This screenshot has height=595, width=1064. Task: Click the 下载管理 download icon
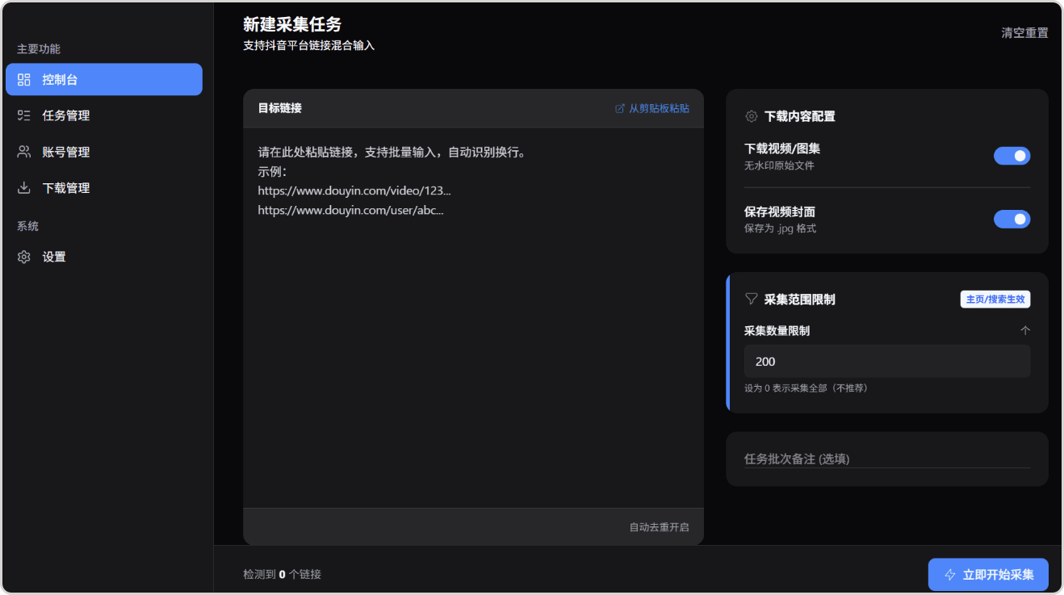coord(24,188)
